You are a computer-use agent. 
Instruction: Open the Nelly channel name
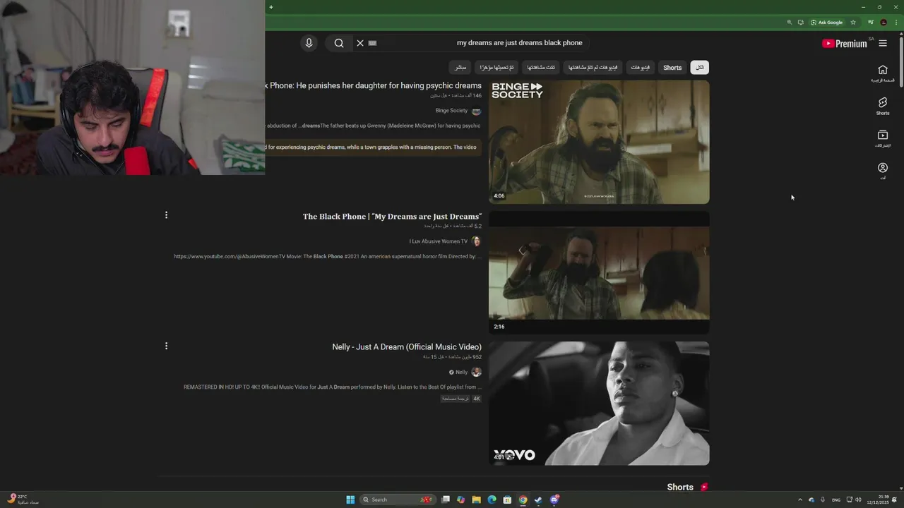(461, 372)
